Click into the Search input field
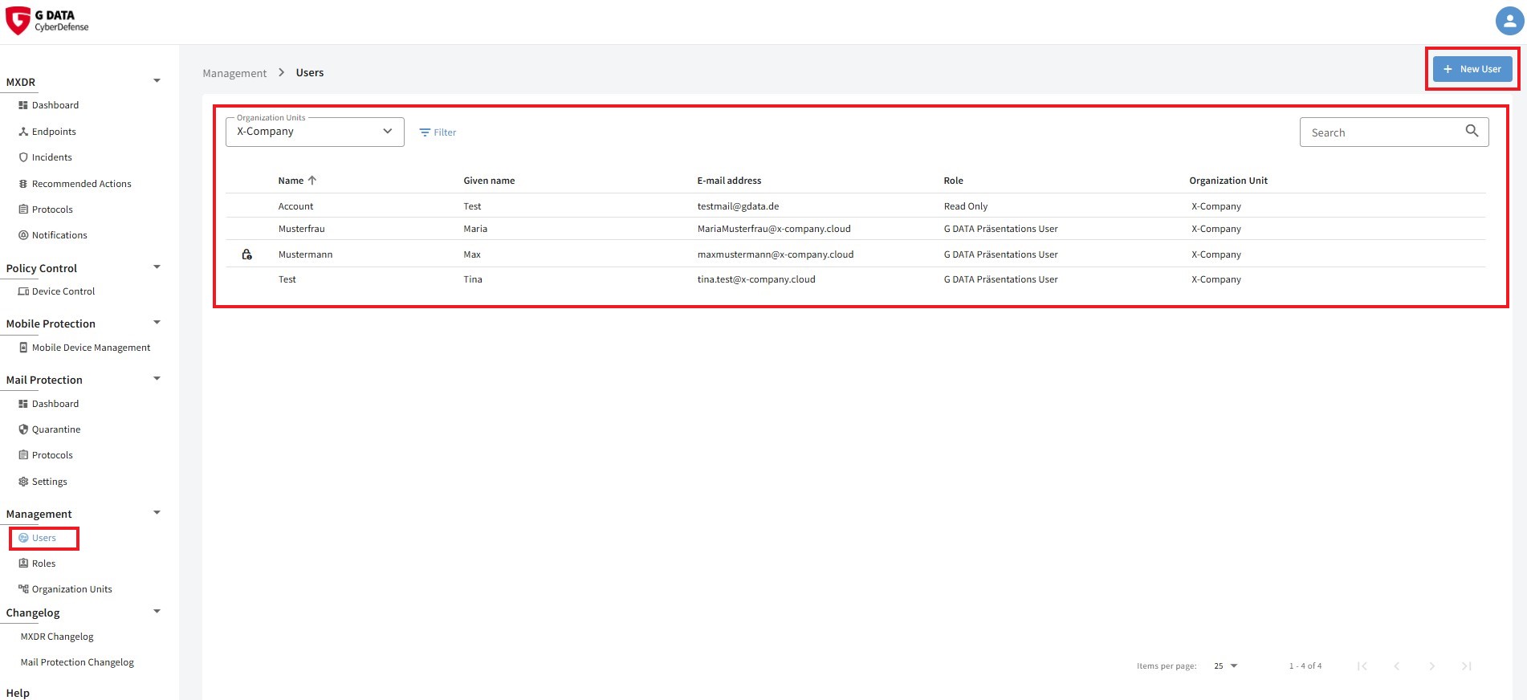The height and width of the screenshot is (700, 1527). [1382, 132]
